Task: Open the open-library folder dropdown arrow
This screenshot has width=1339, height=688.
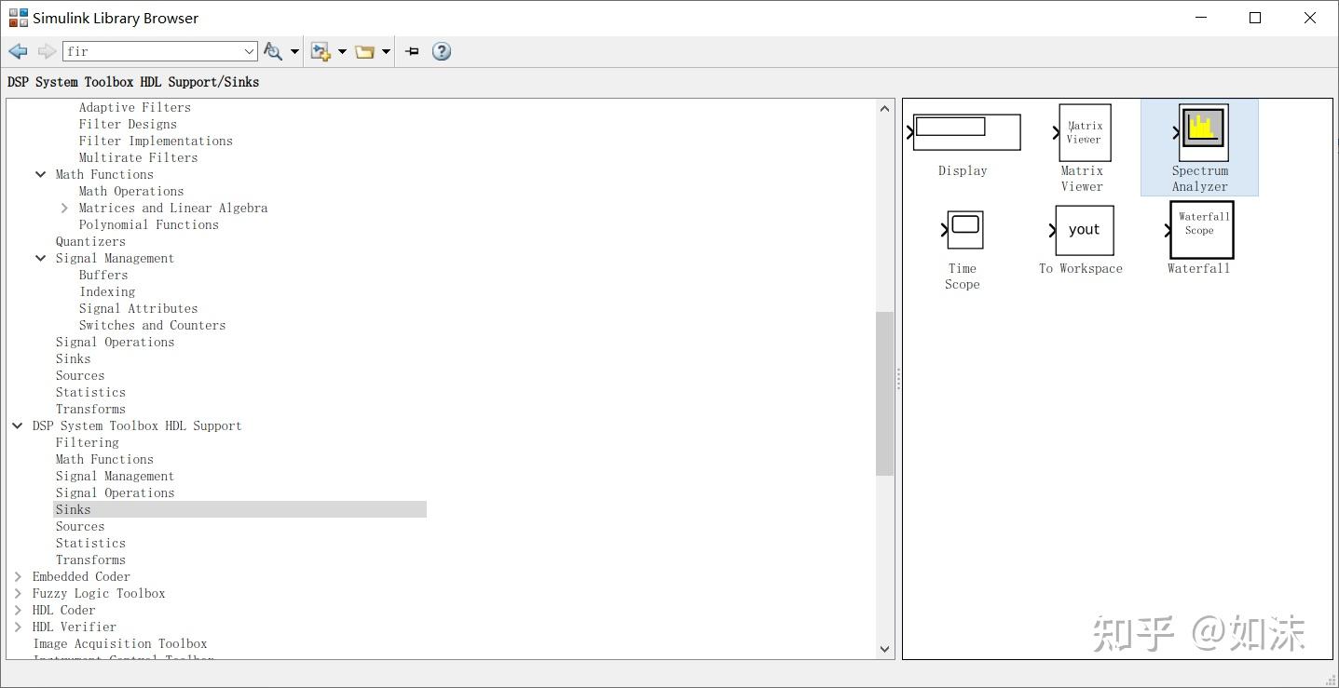Action: 385,51
